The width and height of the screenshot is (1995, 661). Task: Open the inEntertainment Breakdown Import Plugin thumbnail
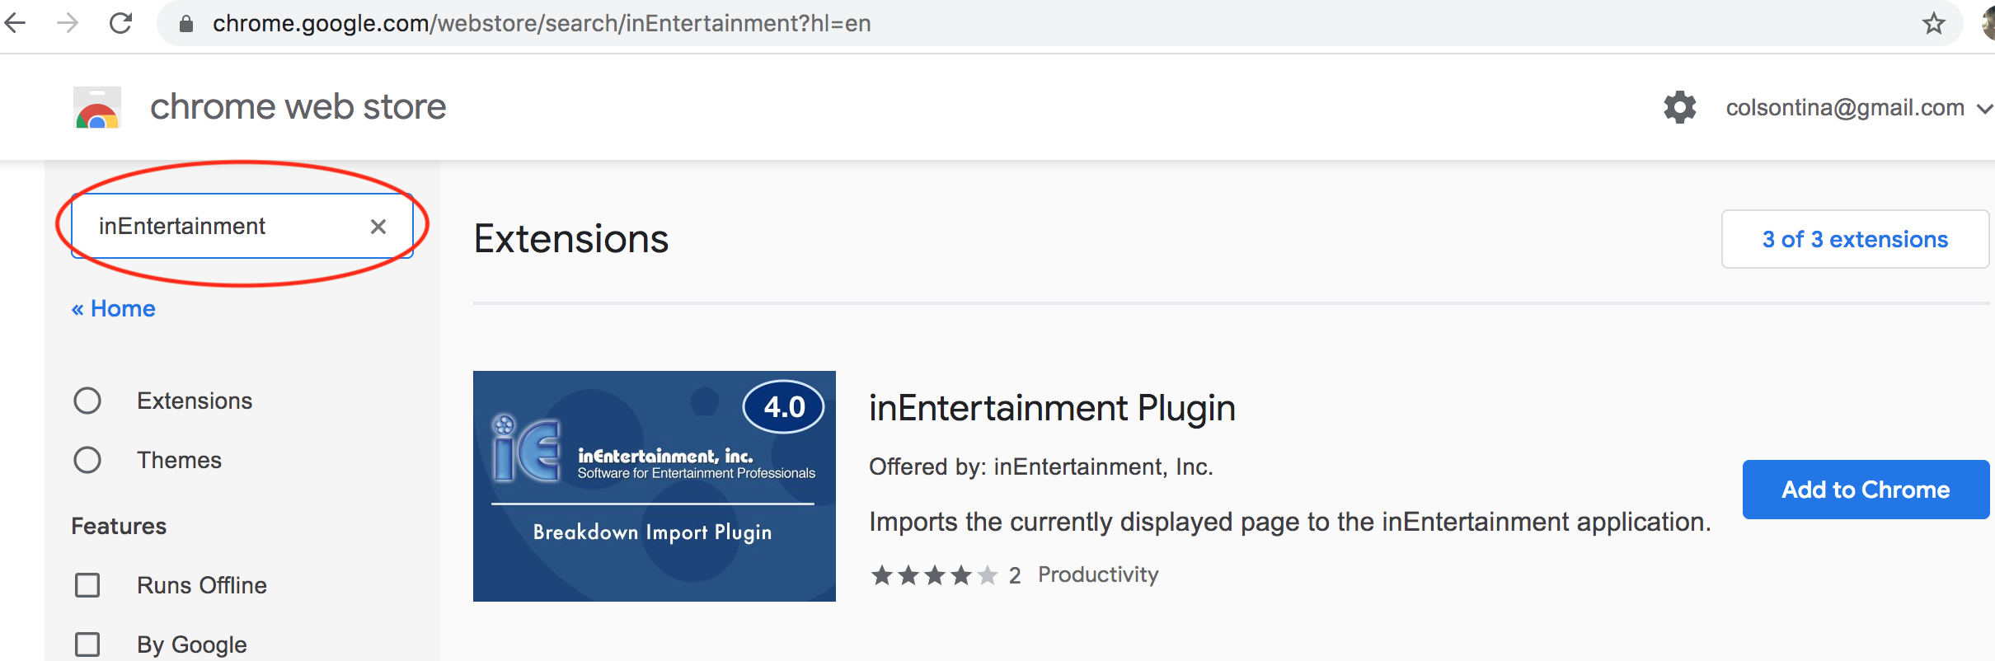click(655, 486)
